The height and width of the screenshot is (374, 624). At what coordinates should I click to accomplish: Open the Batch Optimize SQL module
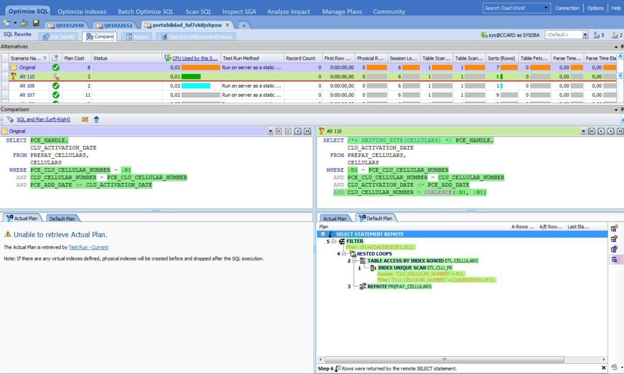[146, 11]
